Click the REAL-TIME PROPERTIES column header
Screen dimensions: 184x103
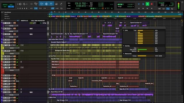(38, 21)
